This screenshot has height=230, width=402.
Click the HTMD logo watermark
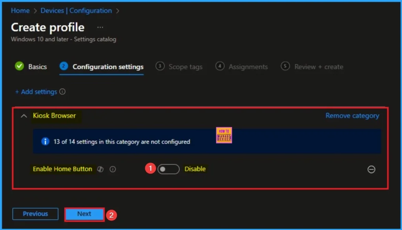pyautogui.click(x=224, y=135)
